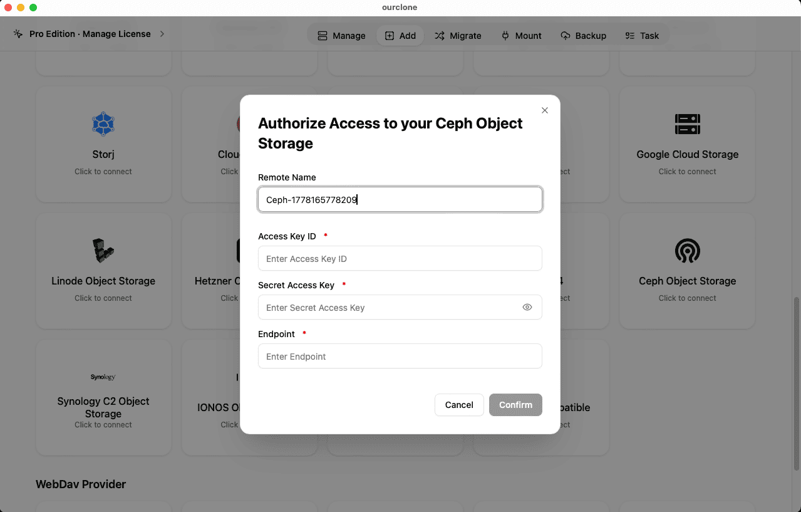The image size is (801, 512).
Task: Click the Pro Edition sparkle cursor icon
Action: coord(18,34)
